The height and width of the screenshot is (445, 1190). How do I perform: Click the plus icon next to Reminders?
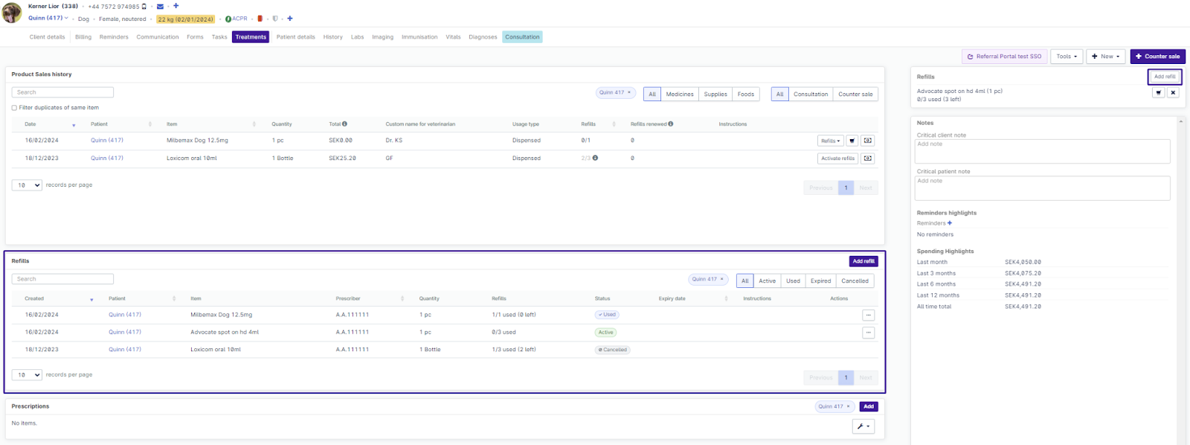(950, 223)
